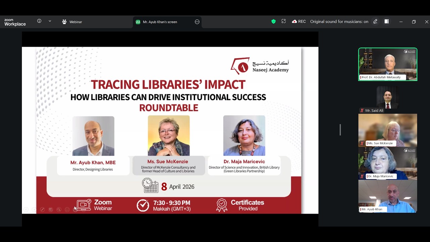Screen dimensions: 430x242
Task: Click the '8 April 2026' date text
Action: point(178,187)
